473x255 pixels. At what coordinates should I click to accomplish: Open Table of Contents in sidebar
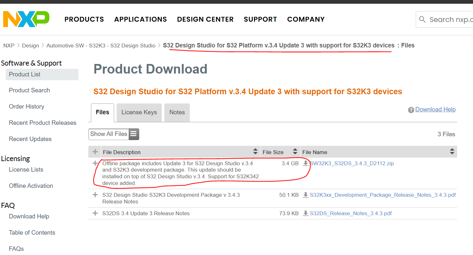(32, 233)
